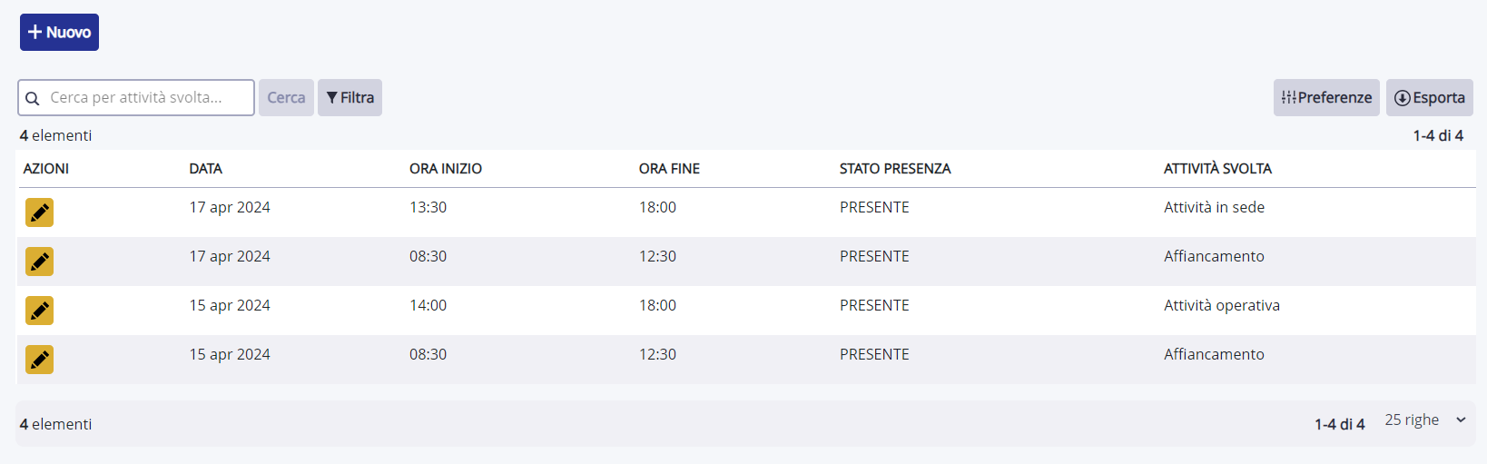1487x464 pixels.
Task: Sort by the ORA FINE column header
Action: click(x=669, y=169)
